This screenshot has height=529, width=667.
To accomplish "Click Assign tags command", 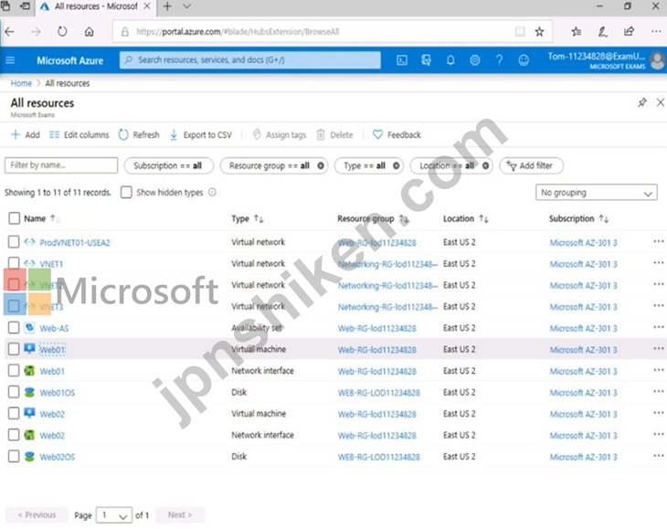I will tap(279, 135).
